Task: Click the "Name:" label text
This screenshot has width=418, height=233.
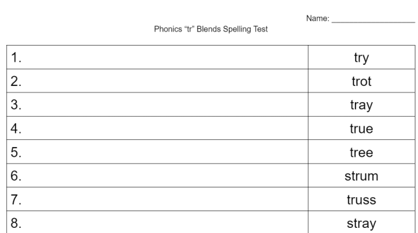Action: pos(318,19)
